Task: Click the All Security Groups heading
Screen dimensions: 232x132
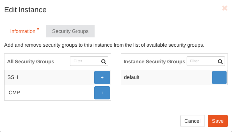Action: click(31, 61)
